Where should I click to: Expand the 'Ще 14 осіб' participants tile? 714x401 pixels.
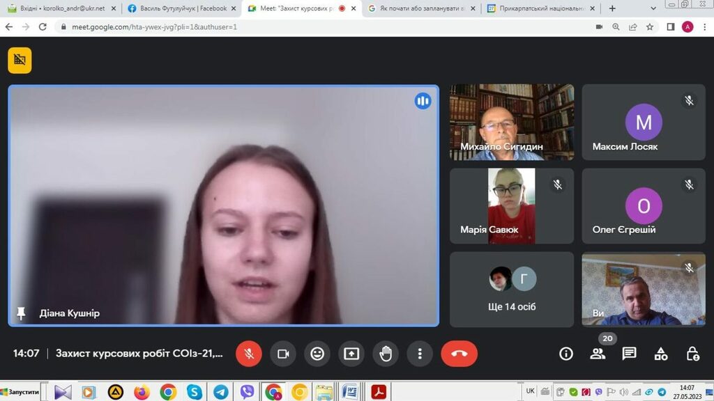pyautogui.click(x=512, y=290)
